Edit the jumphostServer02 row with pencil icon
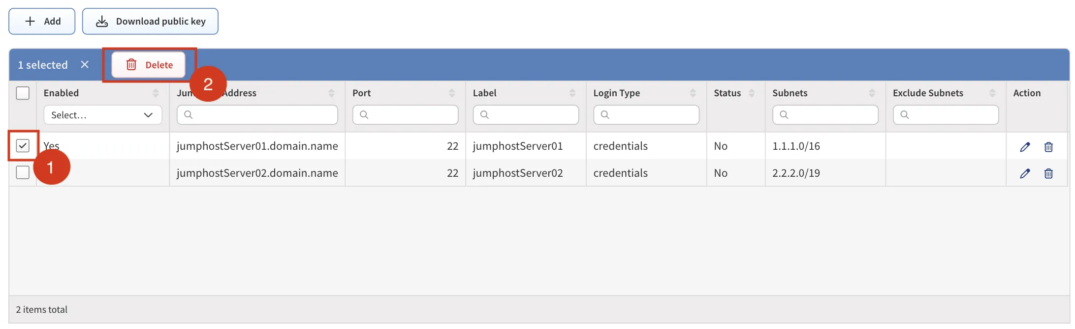 click(x=1025, y=173)
